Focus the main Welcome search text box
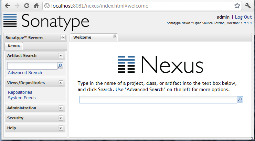Screen dimensions: 255x141 [158, 100]
